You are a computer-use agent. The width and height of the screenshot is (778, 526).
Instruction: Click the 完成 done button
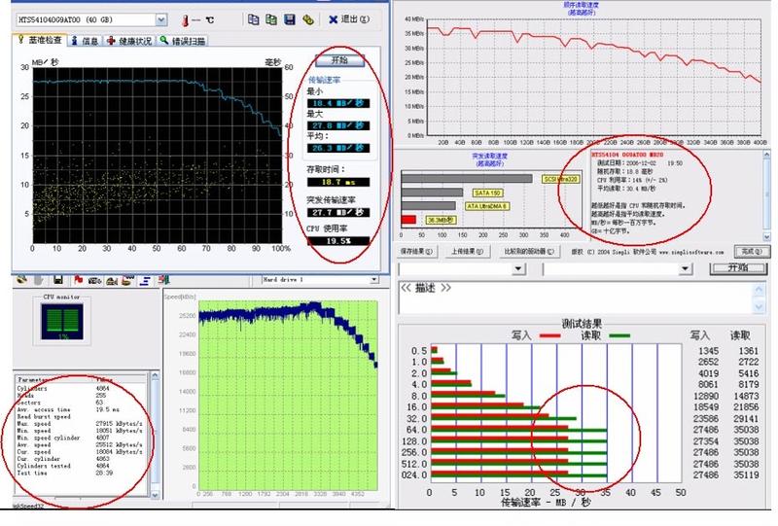coord(752,252)
